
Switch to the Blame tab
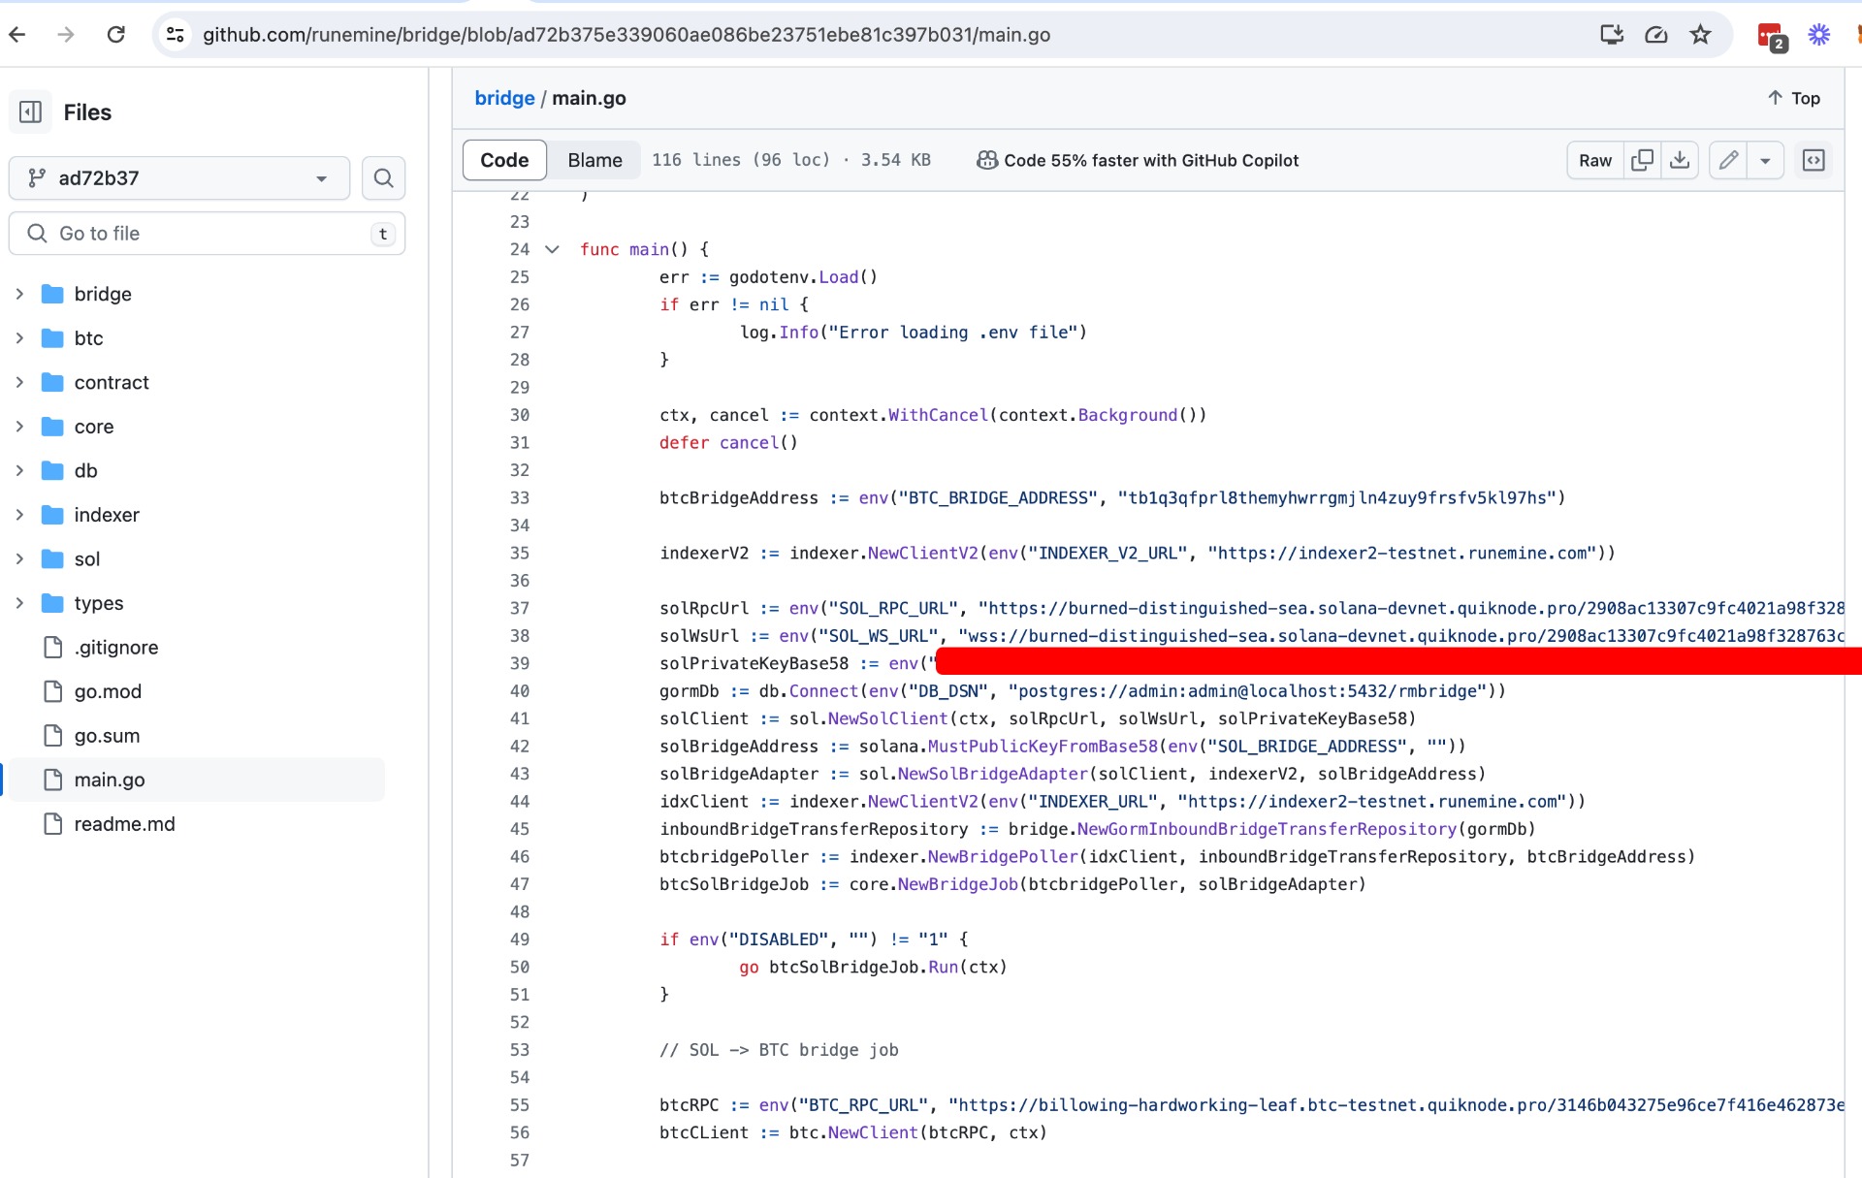click(594, 160)
